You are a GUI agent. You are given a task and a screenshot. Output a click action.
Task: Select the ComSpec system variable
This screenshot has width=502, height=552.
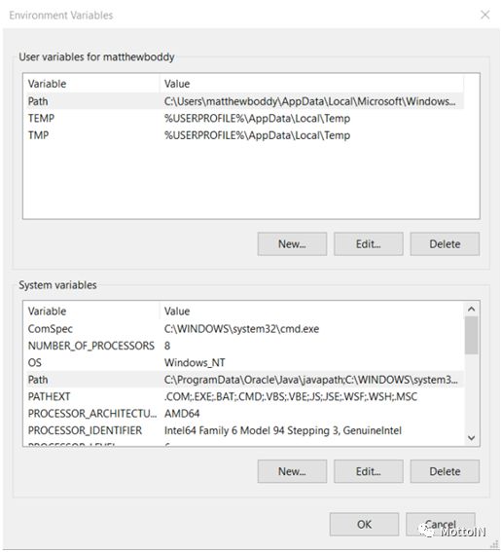(x=245, y=328)
